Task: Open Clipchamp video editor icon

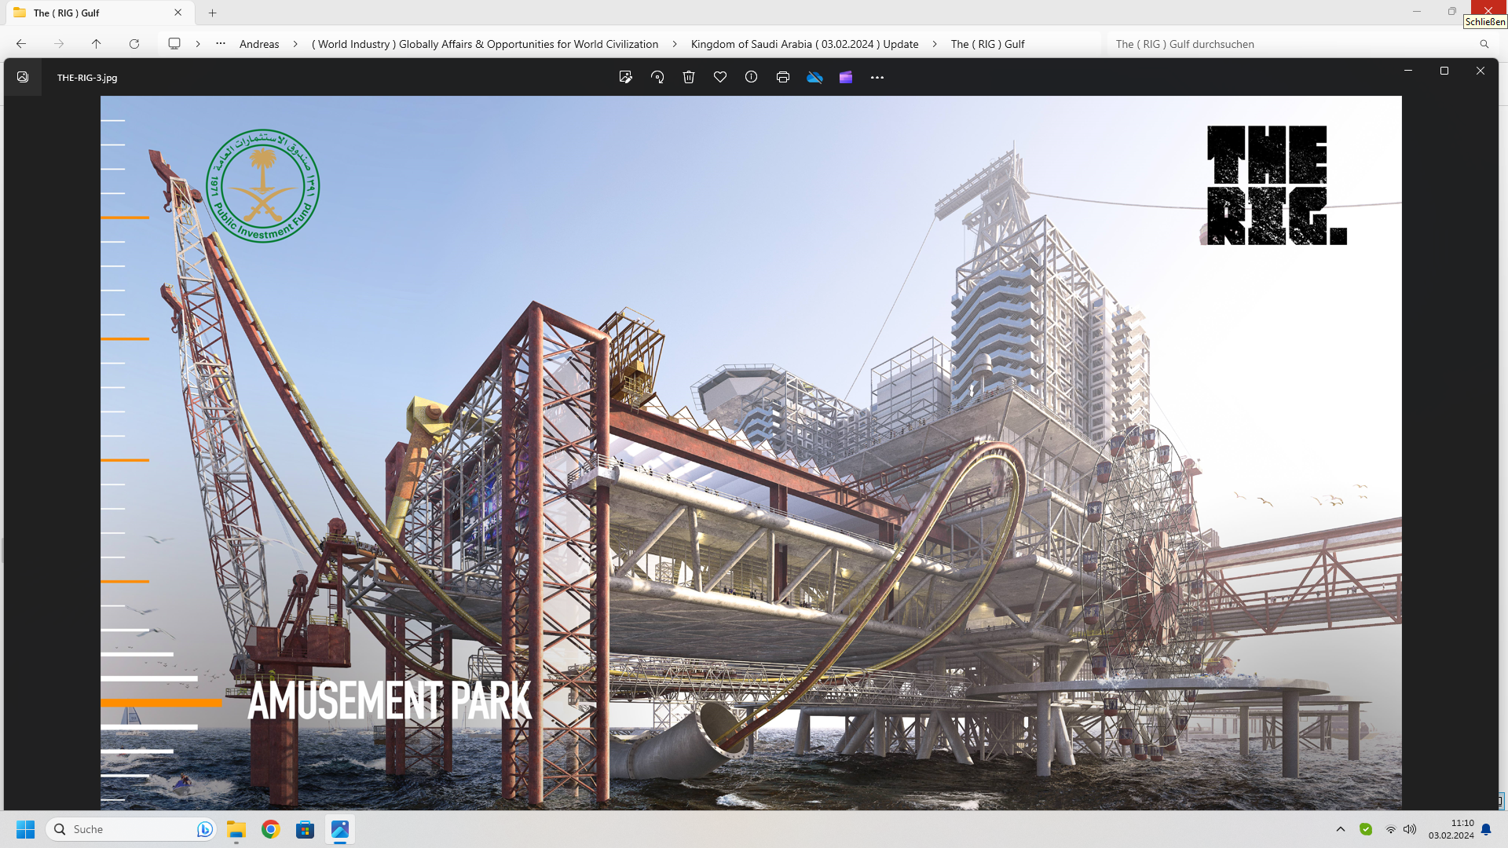Action: [846, 77]
